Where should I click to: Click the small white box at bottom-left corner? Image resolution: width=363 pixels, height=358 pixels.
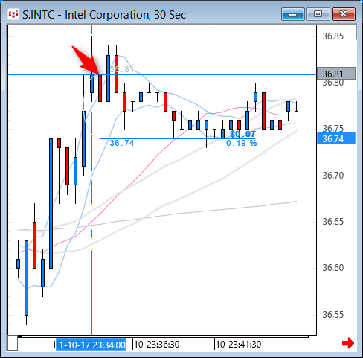click(x=13, y=343)
